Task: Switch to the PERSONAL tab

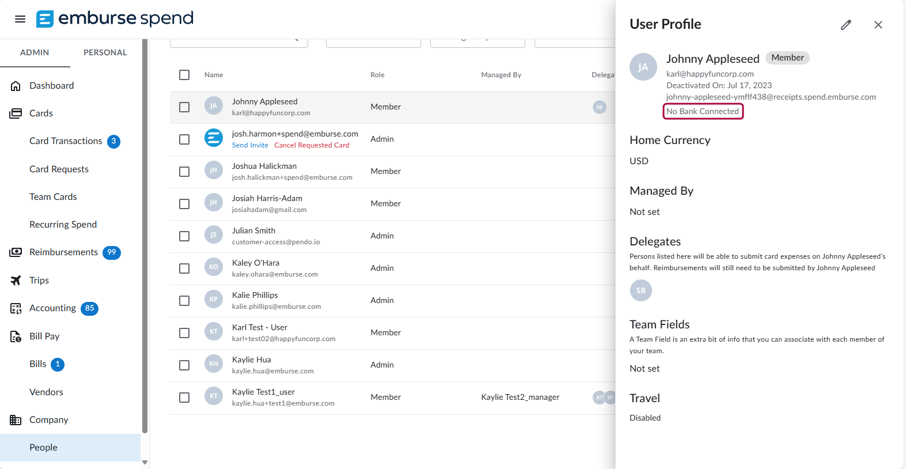Action: (105, 52)
